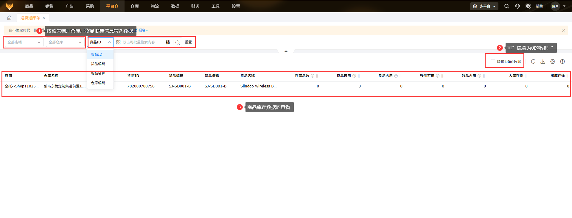
Task: Click the question mark help icon
Action: 562,62
